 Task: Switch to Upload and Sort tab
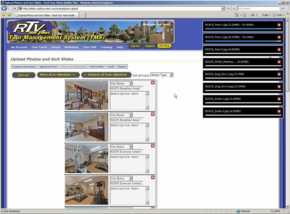[x=48, y=67]
